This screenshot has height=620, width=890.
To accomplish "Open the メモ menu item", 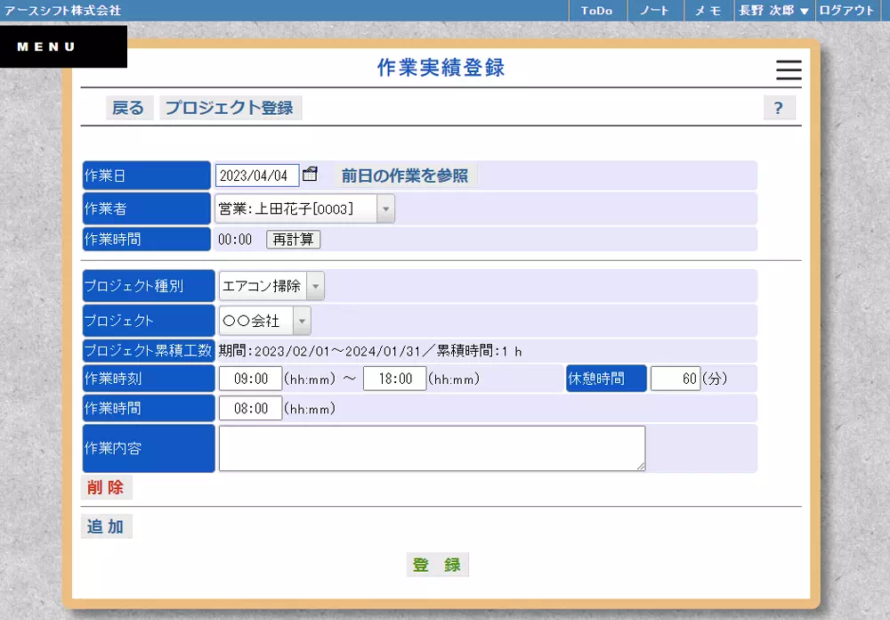I will click(708, 11).
